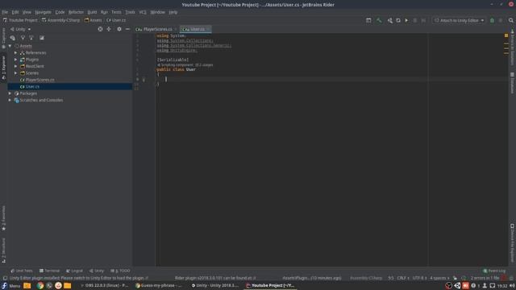Click the window layout icon in toolbar

368,20
